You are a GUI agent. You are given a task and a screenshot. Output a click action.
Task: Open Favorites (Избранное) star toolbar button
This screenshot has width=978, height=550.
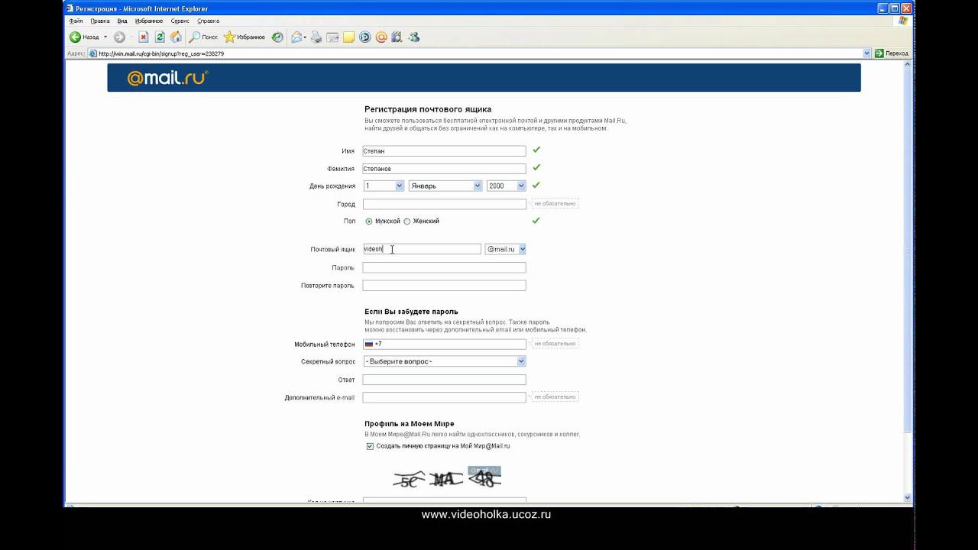click(x=244, y=37)
